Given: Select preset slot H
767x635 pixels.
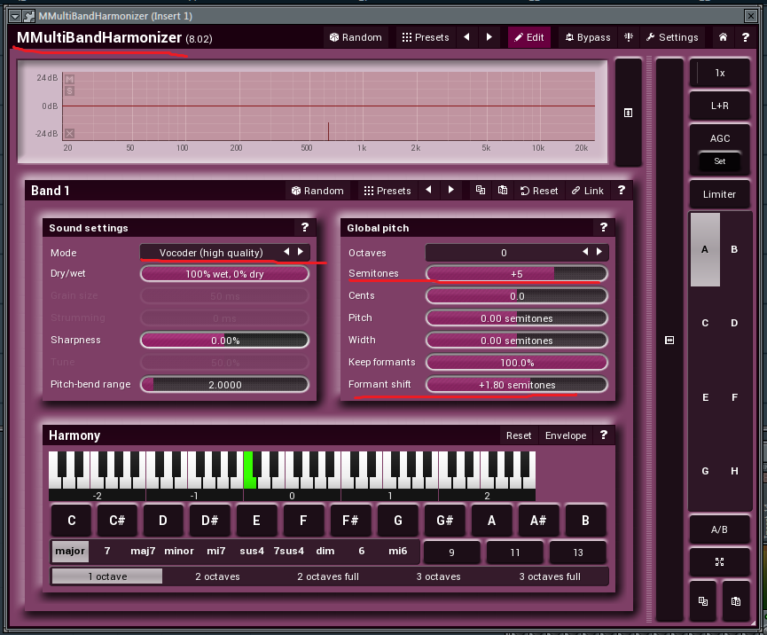Looking at the screenshot, I should [x=734, y=471].
